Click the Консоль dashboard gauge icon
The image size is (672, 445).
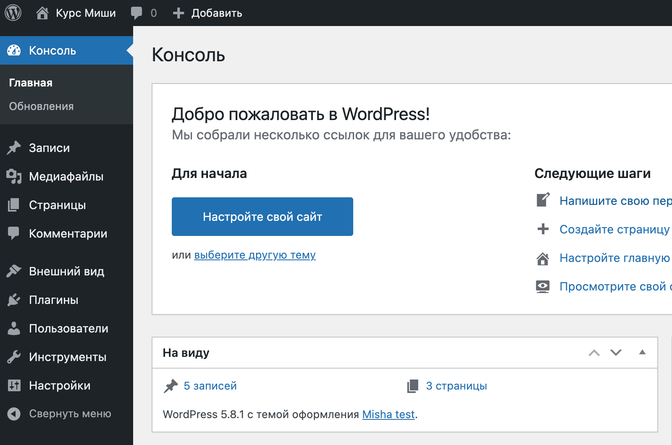(14, 50)
